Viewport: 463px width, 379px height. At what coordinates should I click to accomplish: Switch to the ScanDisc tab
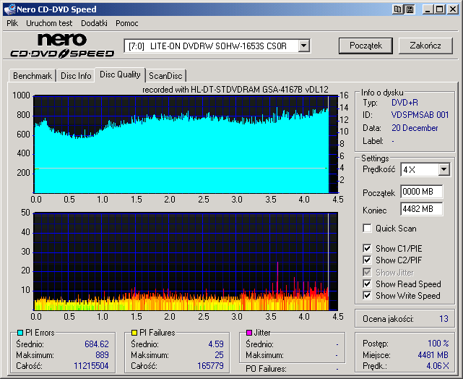click(x=165, y=76)
